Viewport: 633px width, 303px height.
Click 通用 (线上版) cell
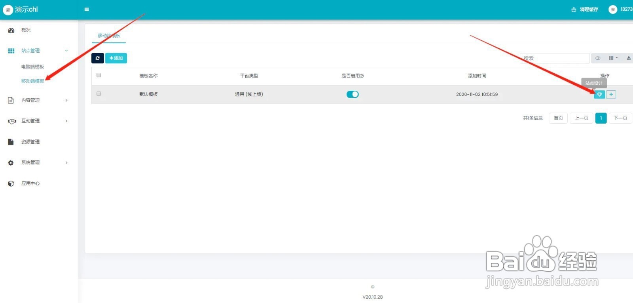coord(249,94)
